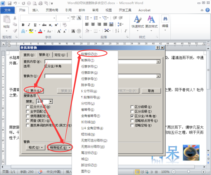Enable 忽略标点符号 checkbox

(132, 121)
